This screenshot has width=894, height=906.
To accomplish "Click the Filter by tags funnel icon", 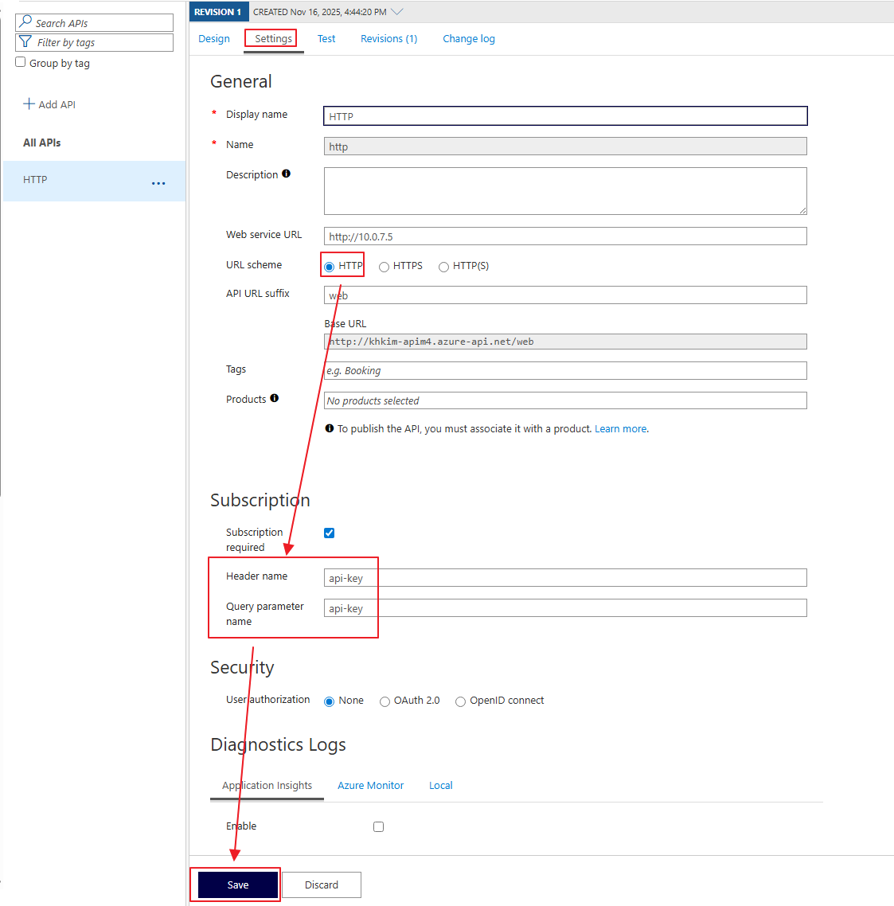I will [x=25, y=41].
